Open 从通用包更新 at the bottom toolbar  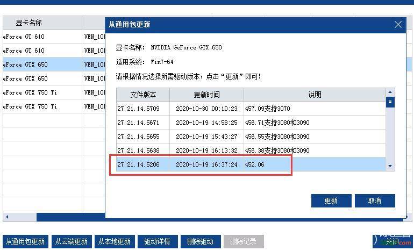point(25,241)
